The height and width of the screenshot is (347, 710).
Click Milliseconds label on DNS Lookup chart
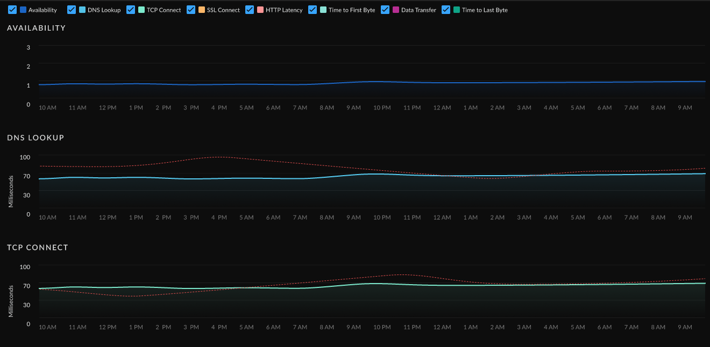pyautogui.click(x=11, y=192)
